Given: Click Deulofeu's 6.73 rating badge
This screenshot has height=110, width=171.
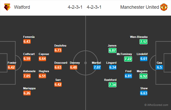Looking at the screenshot, I should [x=58, y=50].
